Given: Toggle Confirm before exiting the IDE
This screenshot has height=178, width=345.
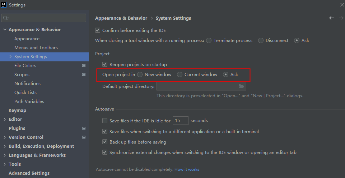Looking at the screenshot, I should pyautogui.click(x=98, y=31).
